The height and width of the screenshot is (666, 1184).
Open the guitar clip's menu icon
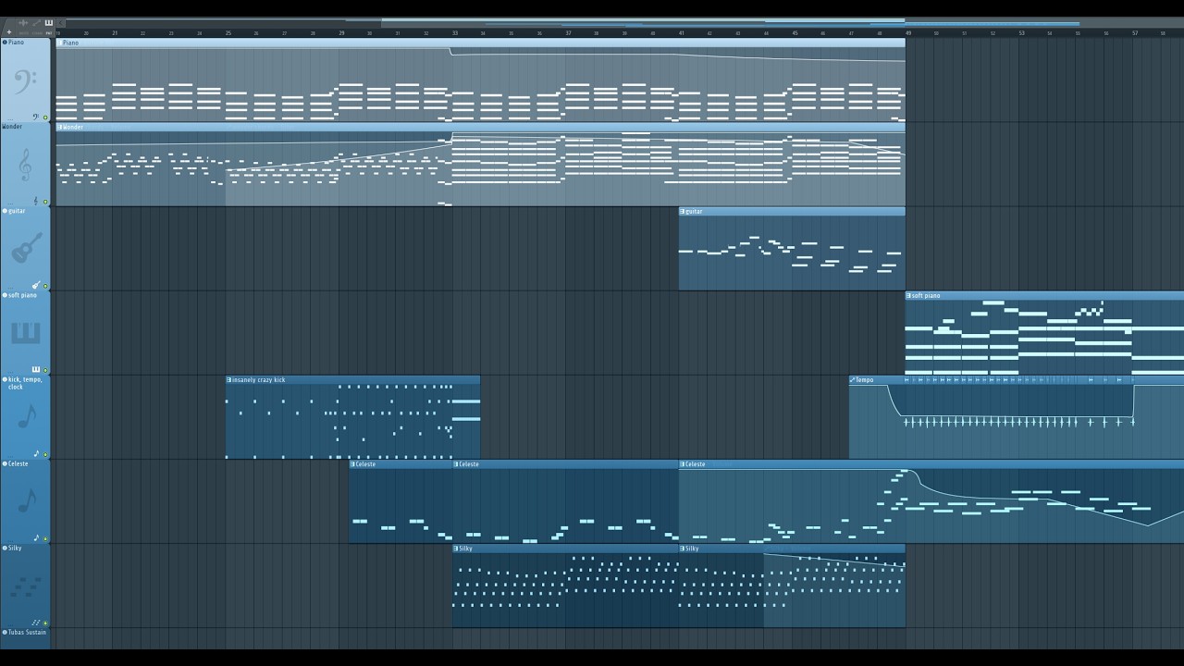point(683,211)
